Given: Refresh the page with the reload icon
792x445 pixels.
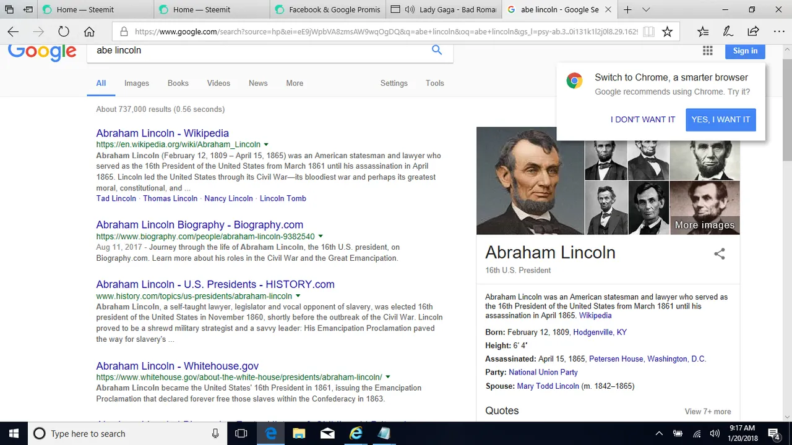Looking at the screenshot, I should click(x=64, y=32).
